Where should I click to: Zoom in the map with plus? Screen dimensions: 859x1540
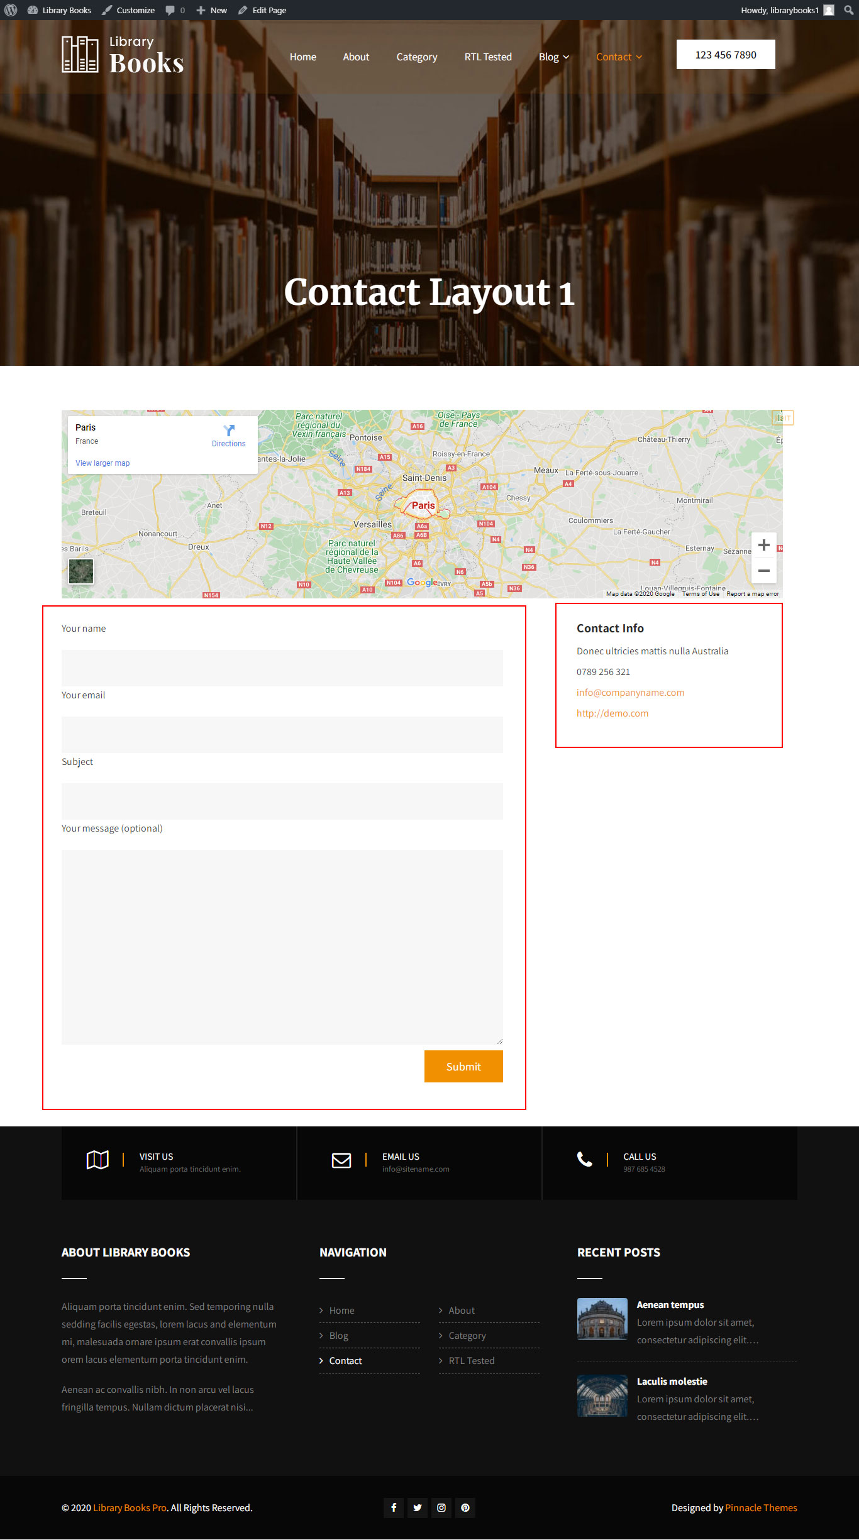[764, 545]
